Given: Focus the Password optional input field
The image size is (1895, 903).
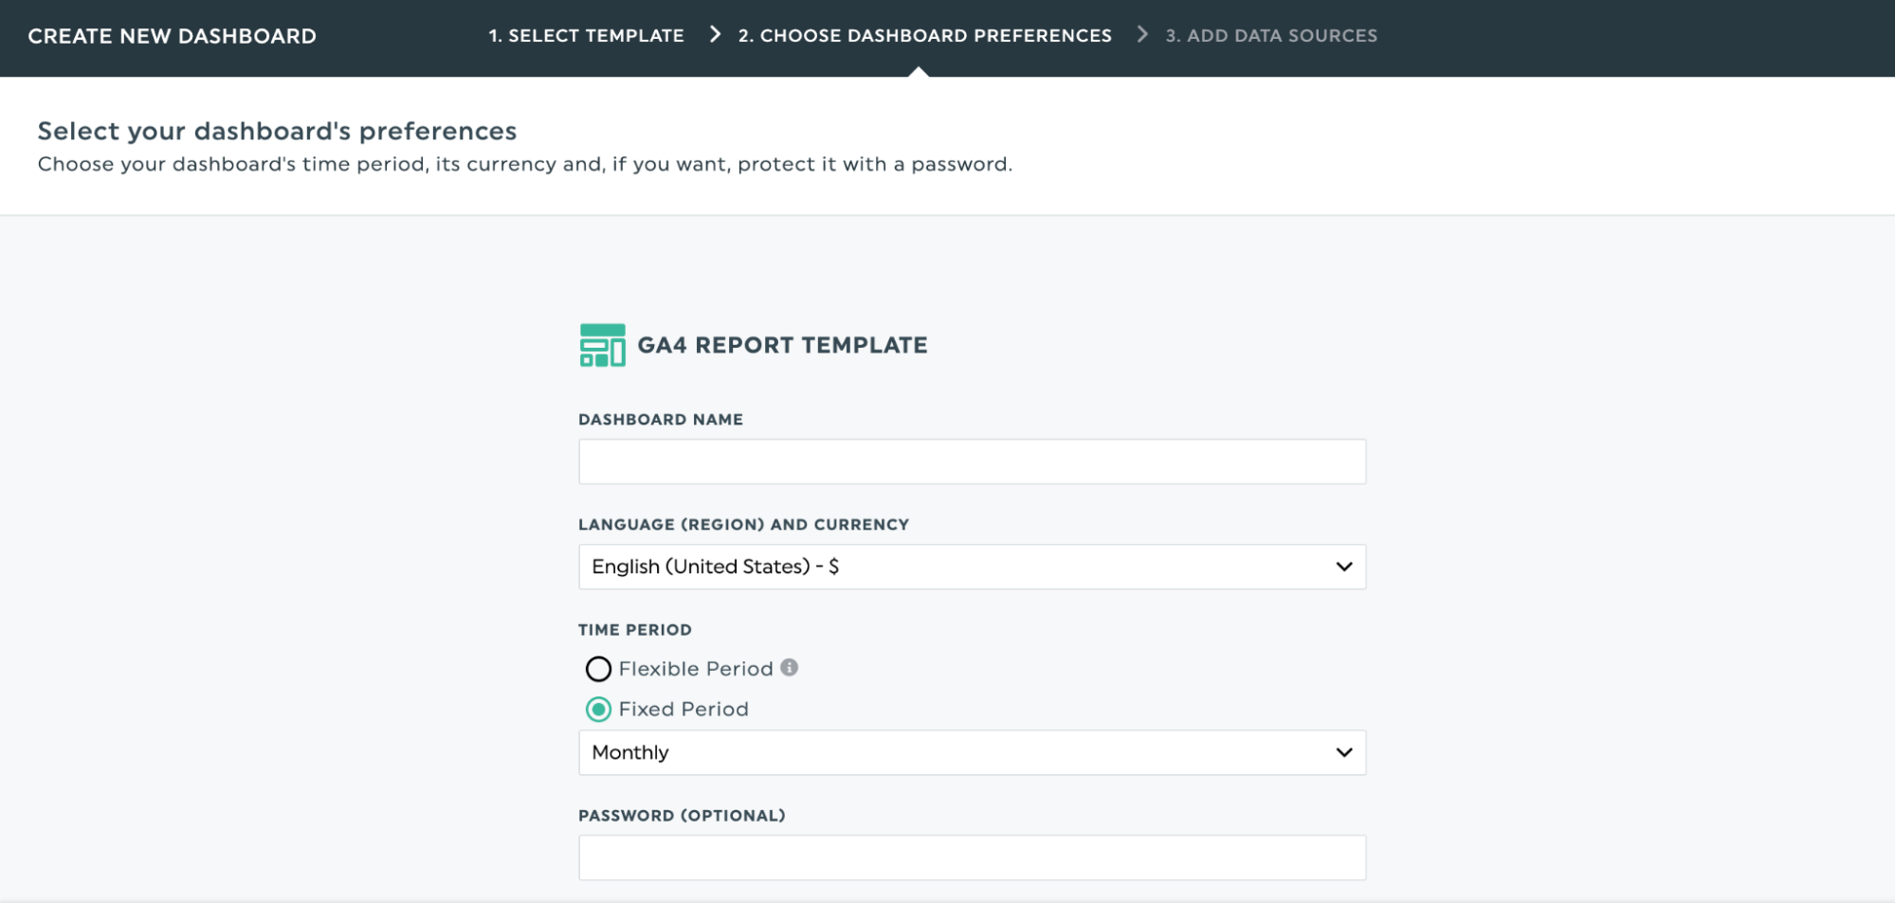Looking at the screenshot, I should pos(972,858).
